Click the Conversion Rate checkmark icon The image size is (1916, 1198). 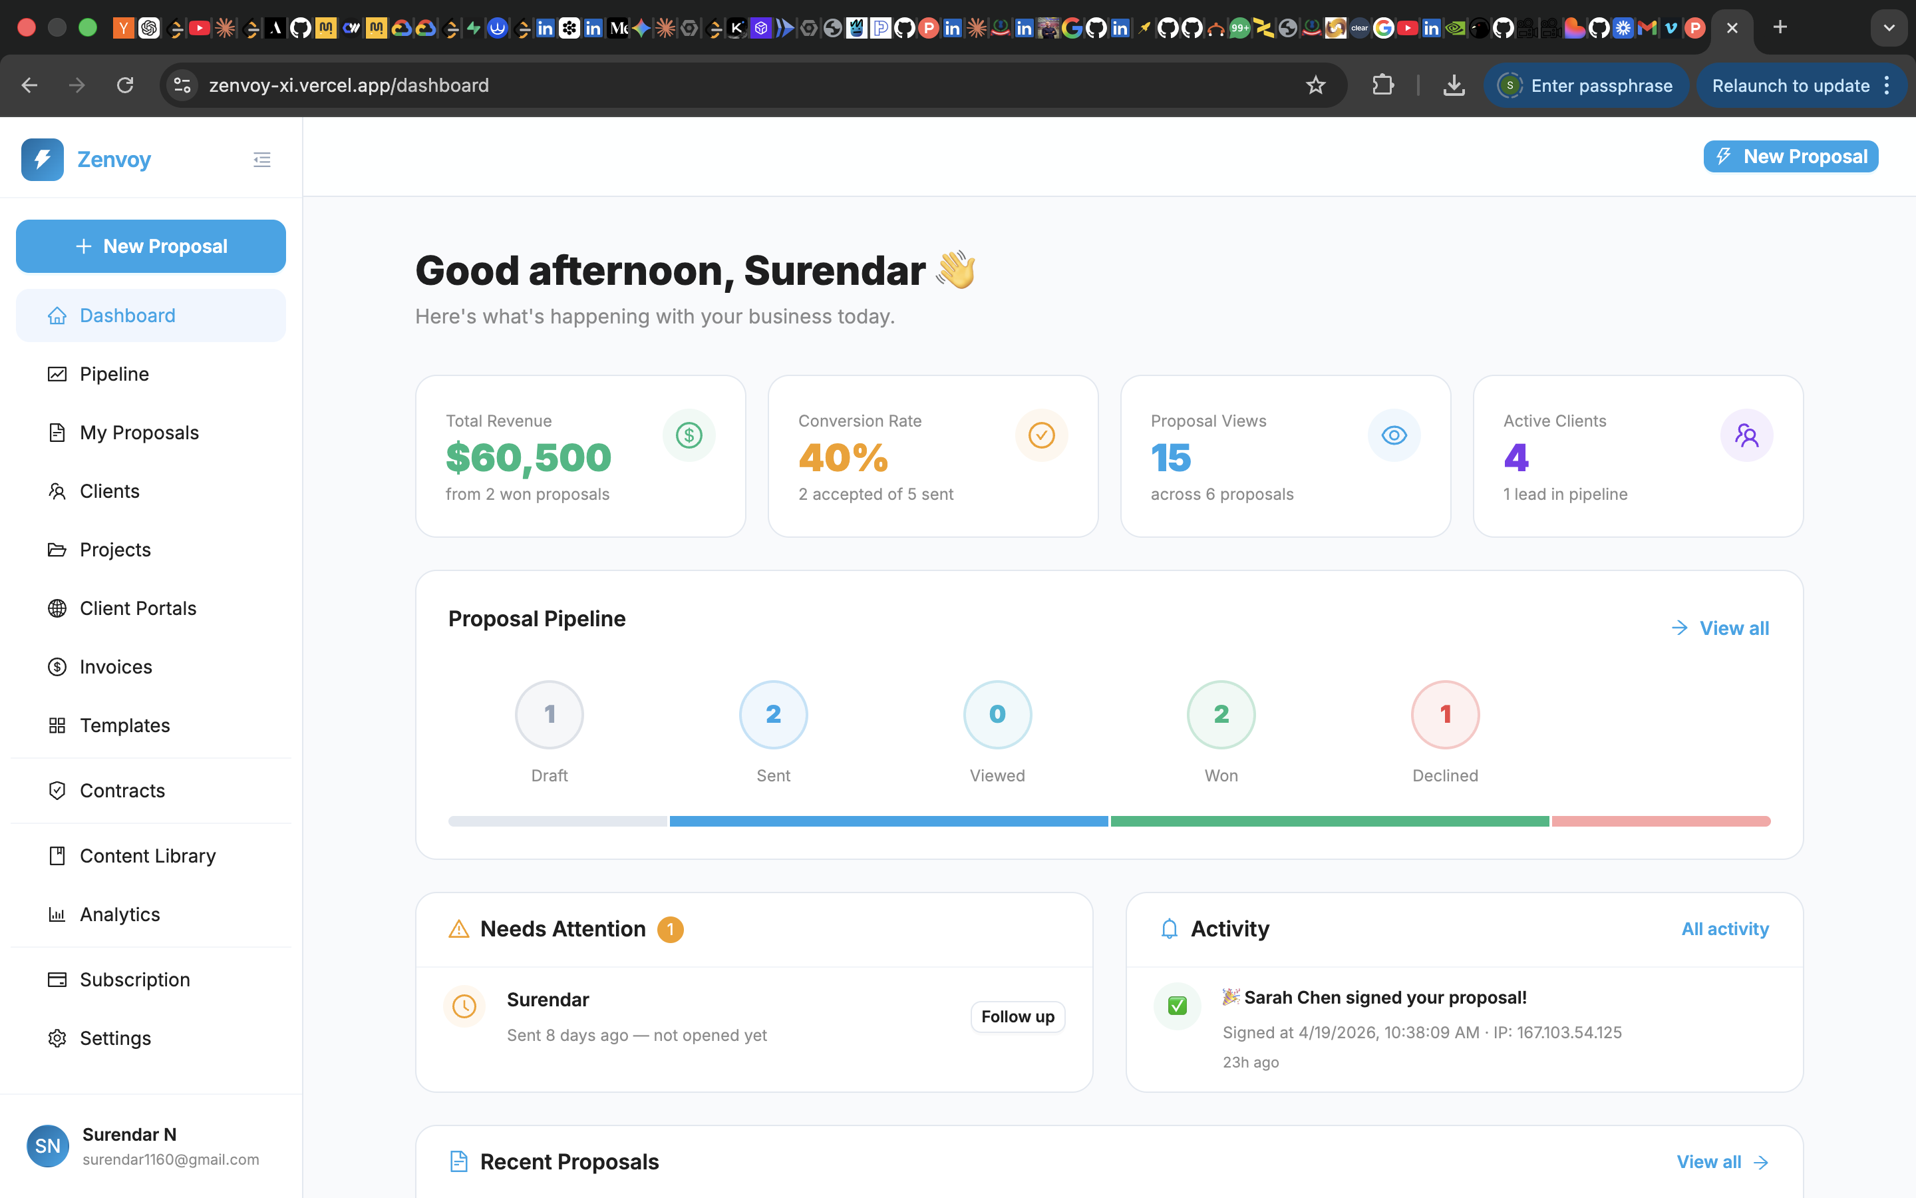point(1041,435)
